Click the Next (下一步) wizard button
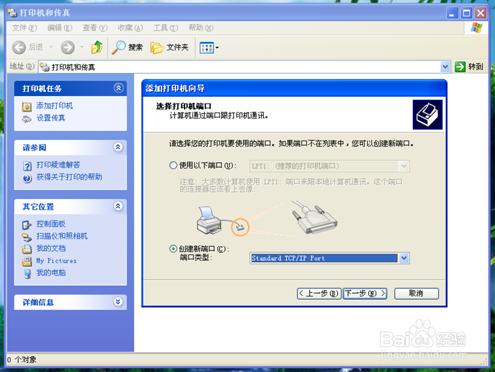The height and width of the screenshot is (372, 495). (x=365, y=294)
